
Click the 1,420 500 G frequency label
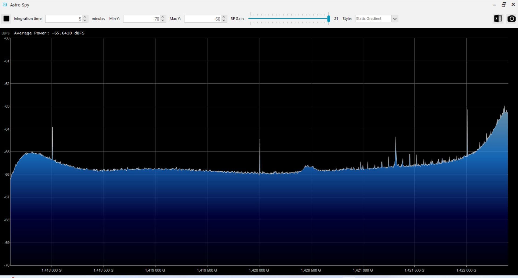[311, 270]
